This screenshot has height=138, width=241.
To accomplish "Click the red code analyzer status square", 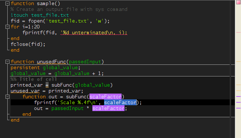I will pyautogui.click(x=238, y=2).
